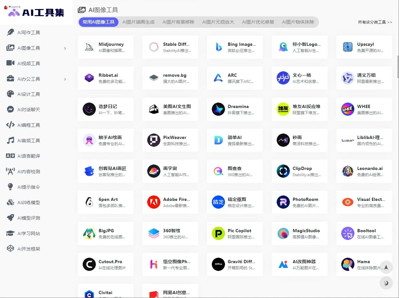
Task: Click the Midjourney tool icon
Action: [89, 47]
